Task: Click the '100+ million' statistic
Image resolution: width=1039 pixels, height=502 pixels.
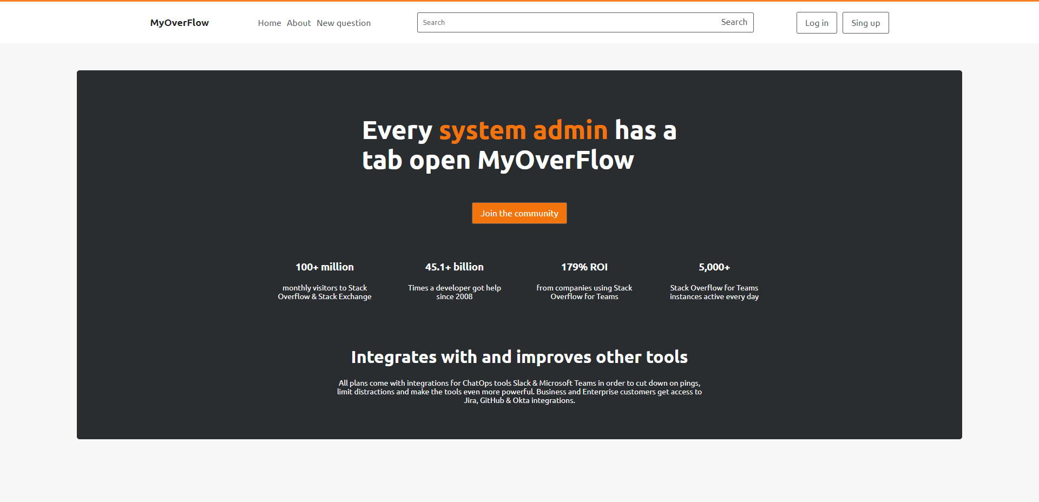Action: [x=325, y=267]
